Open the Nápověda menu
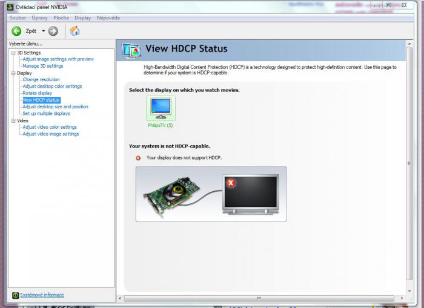The height and width of the screenshot is (308, 424). point(108,18)
